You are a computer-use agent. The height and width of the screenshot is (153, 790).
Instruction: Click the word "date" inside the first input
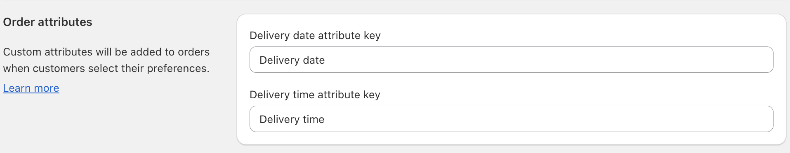[314, 60]
